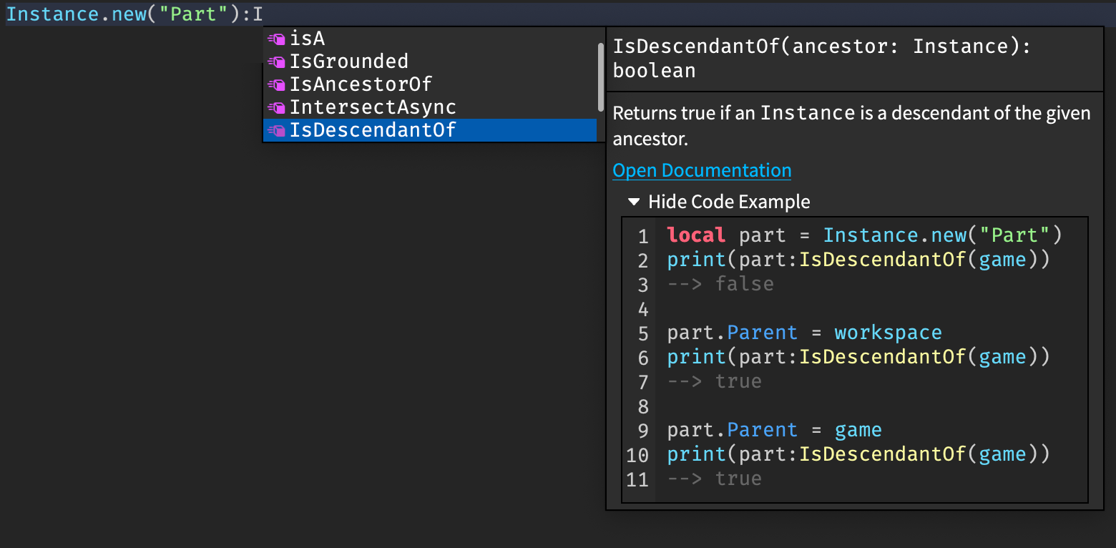Viewport: 1116px width, 548px height.
Task: Click the method icon next to IsGrounded
Action: coord(276,62)
